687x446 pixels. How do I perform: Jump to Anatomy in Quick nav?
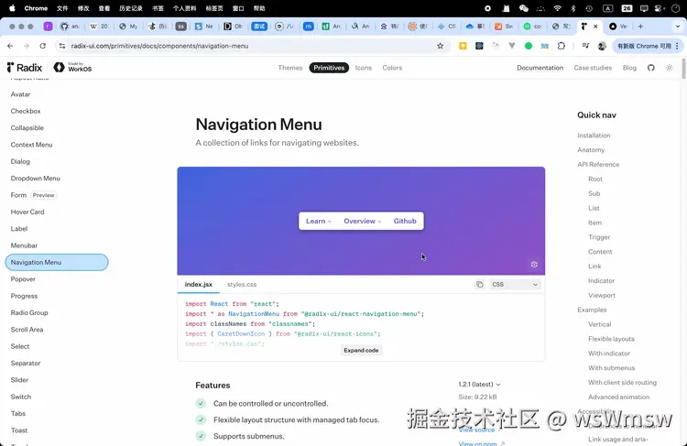[591, 150]
